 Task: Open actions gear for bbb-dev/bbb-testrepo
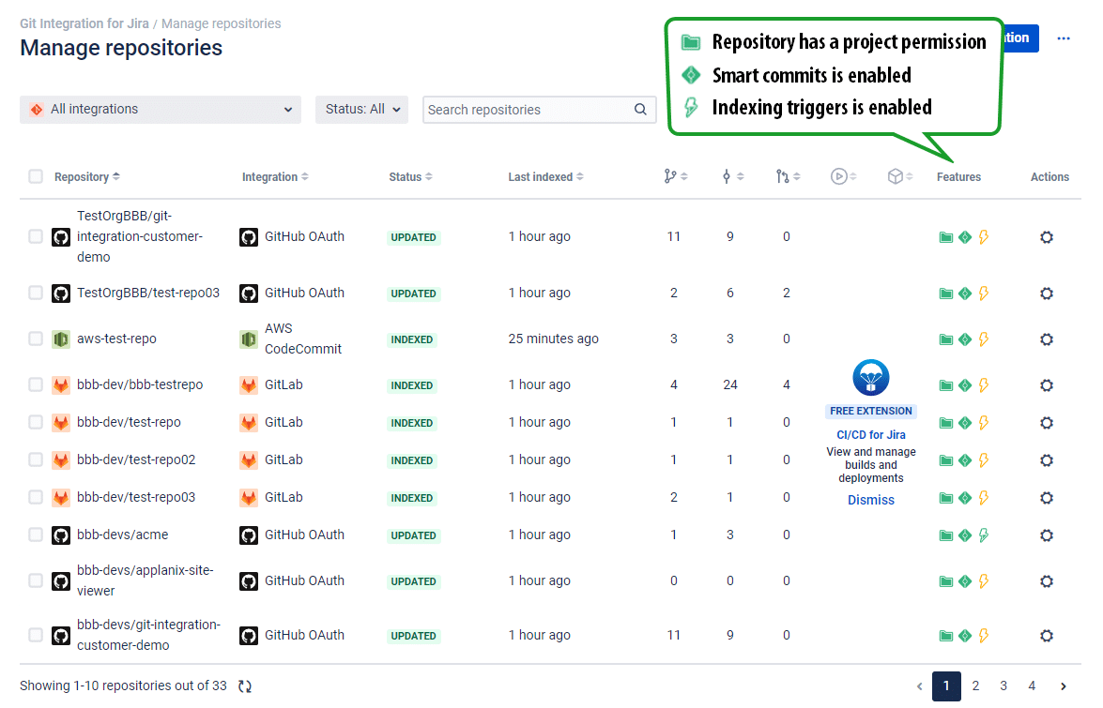(x=1047, y=385)
